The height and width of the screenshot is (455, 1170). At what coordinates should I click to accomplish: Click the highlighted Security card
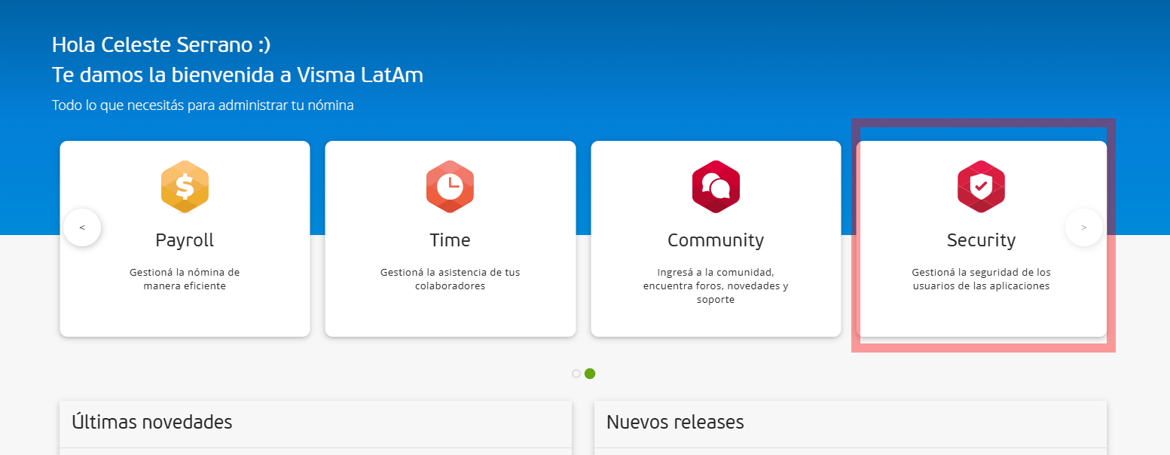click(x=982, y=237)
